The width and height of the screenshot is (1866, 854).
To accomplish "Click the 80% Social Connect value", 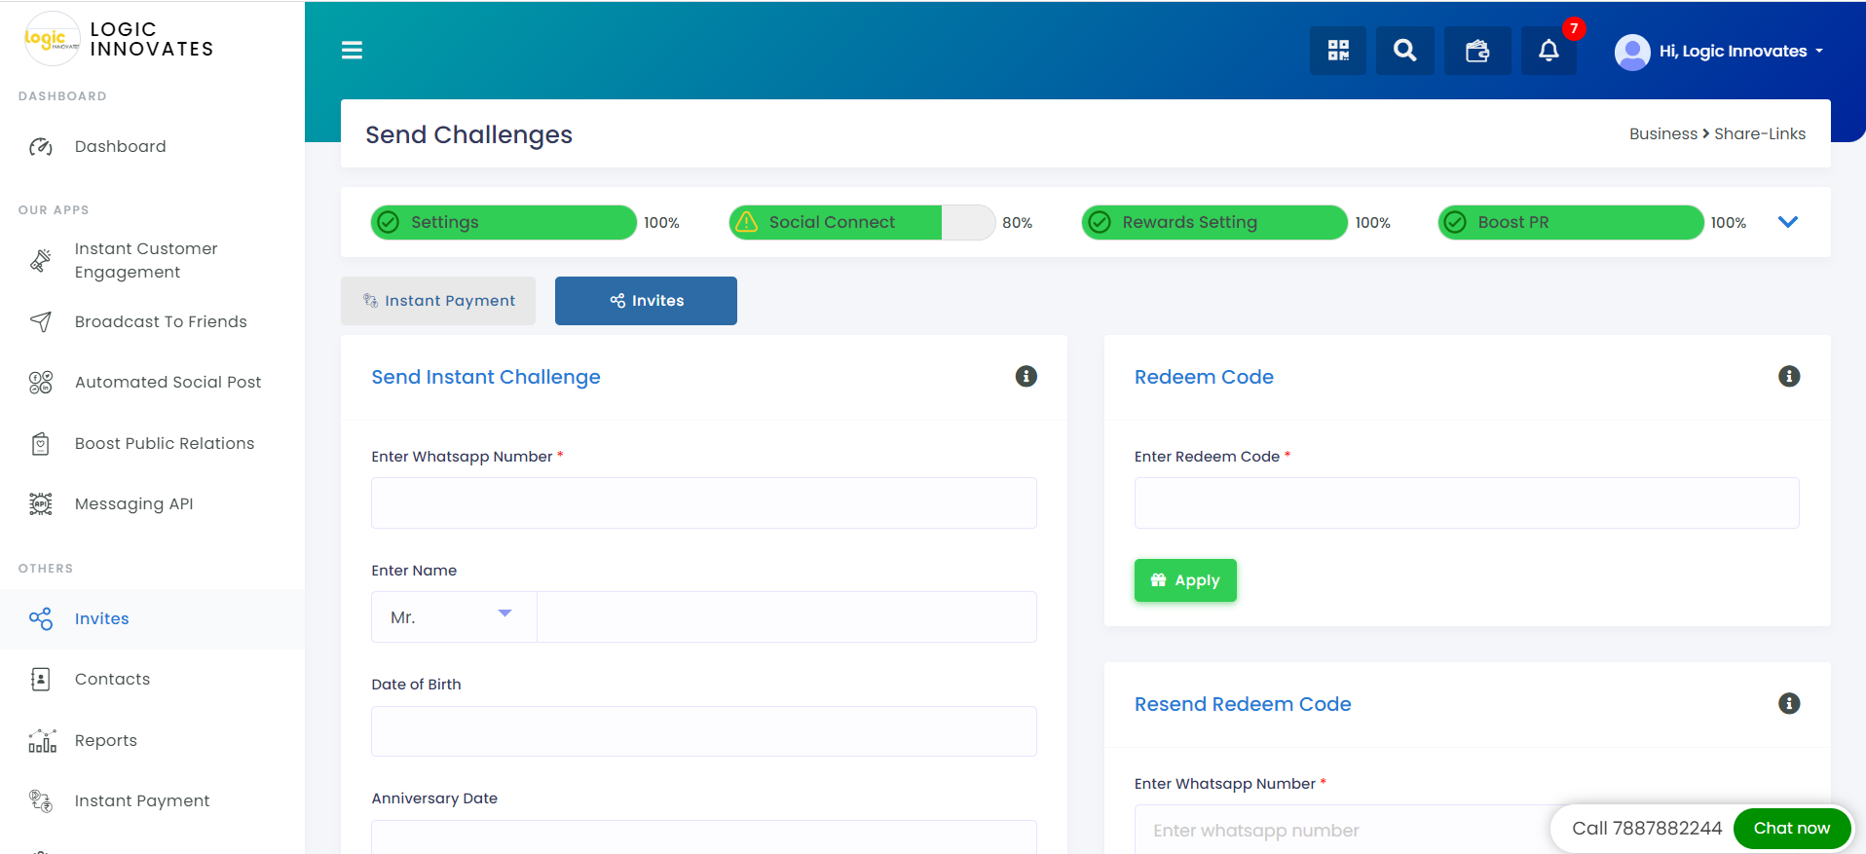I will pos(1017,223).
